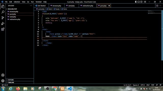The image size is (163, 91).
Task: Open the Terminal menu
Action: (x=38, y=2)
